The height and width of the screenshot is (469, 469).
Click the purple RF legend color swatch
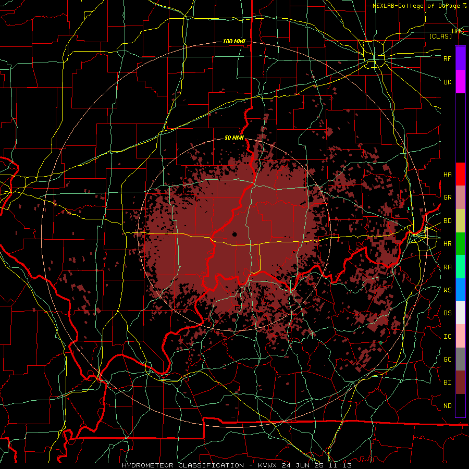tap(460, 58)
